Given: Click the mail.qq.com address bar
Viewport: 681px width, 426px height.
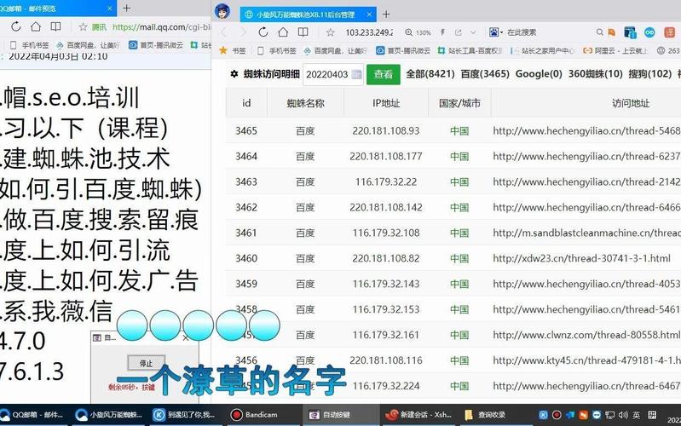Looking at the screenshot, I should [x=161, y=27].
